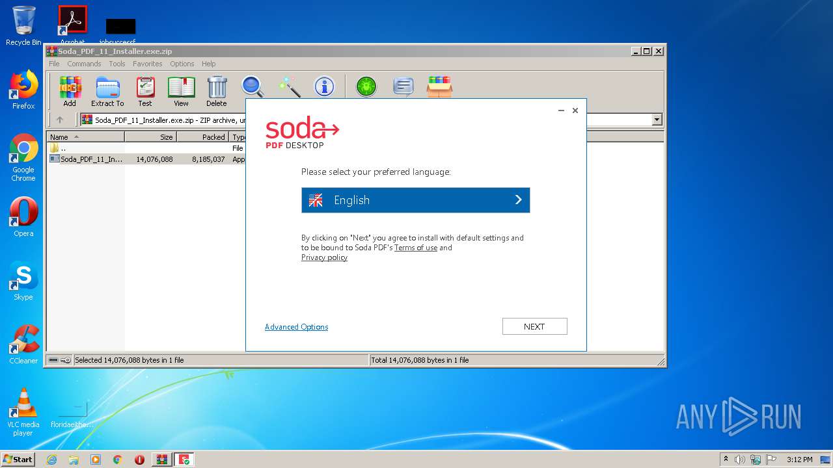The height and width of the screenshot is (468, 833).
Task: Minimize the Soda PDF installer dialog
Action: click(x=561, y=110)
